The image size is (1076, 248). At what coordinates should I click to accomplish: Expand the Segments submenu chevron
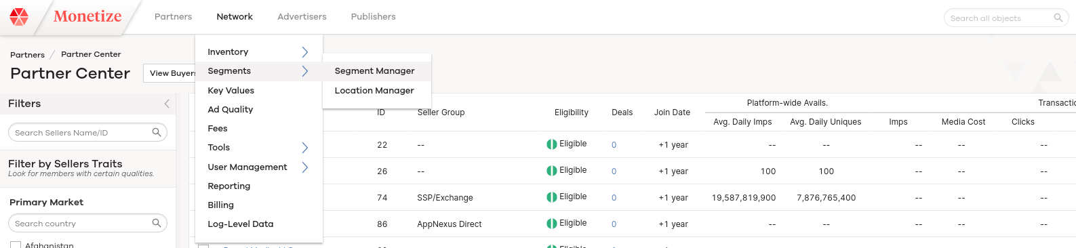point(305,71)
